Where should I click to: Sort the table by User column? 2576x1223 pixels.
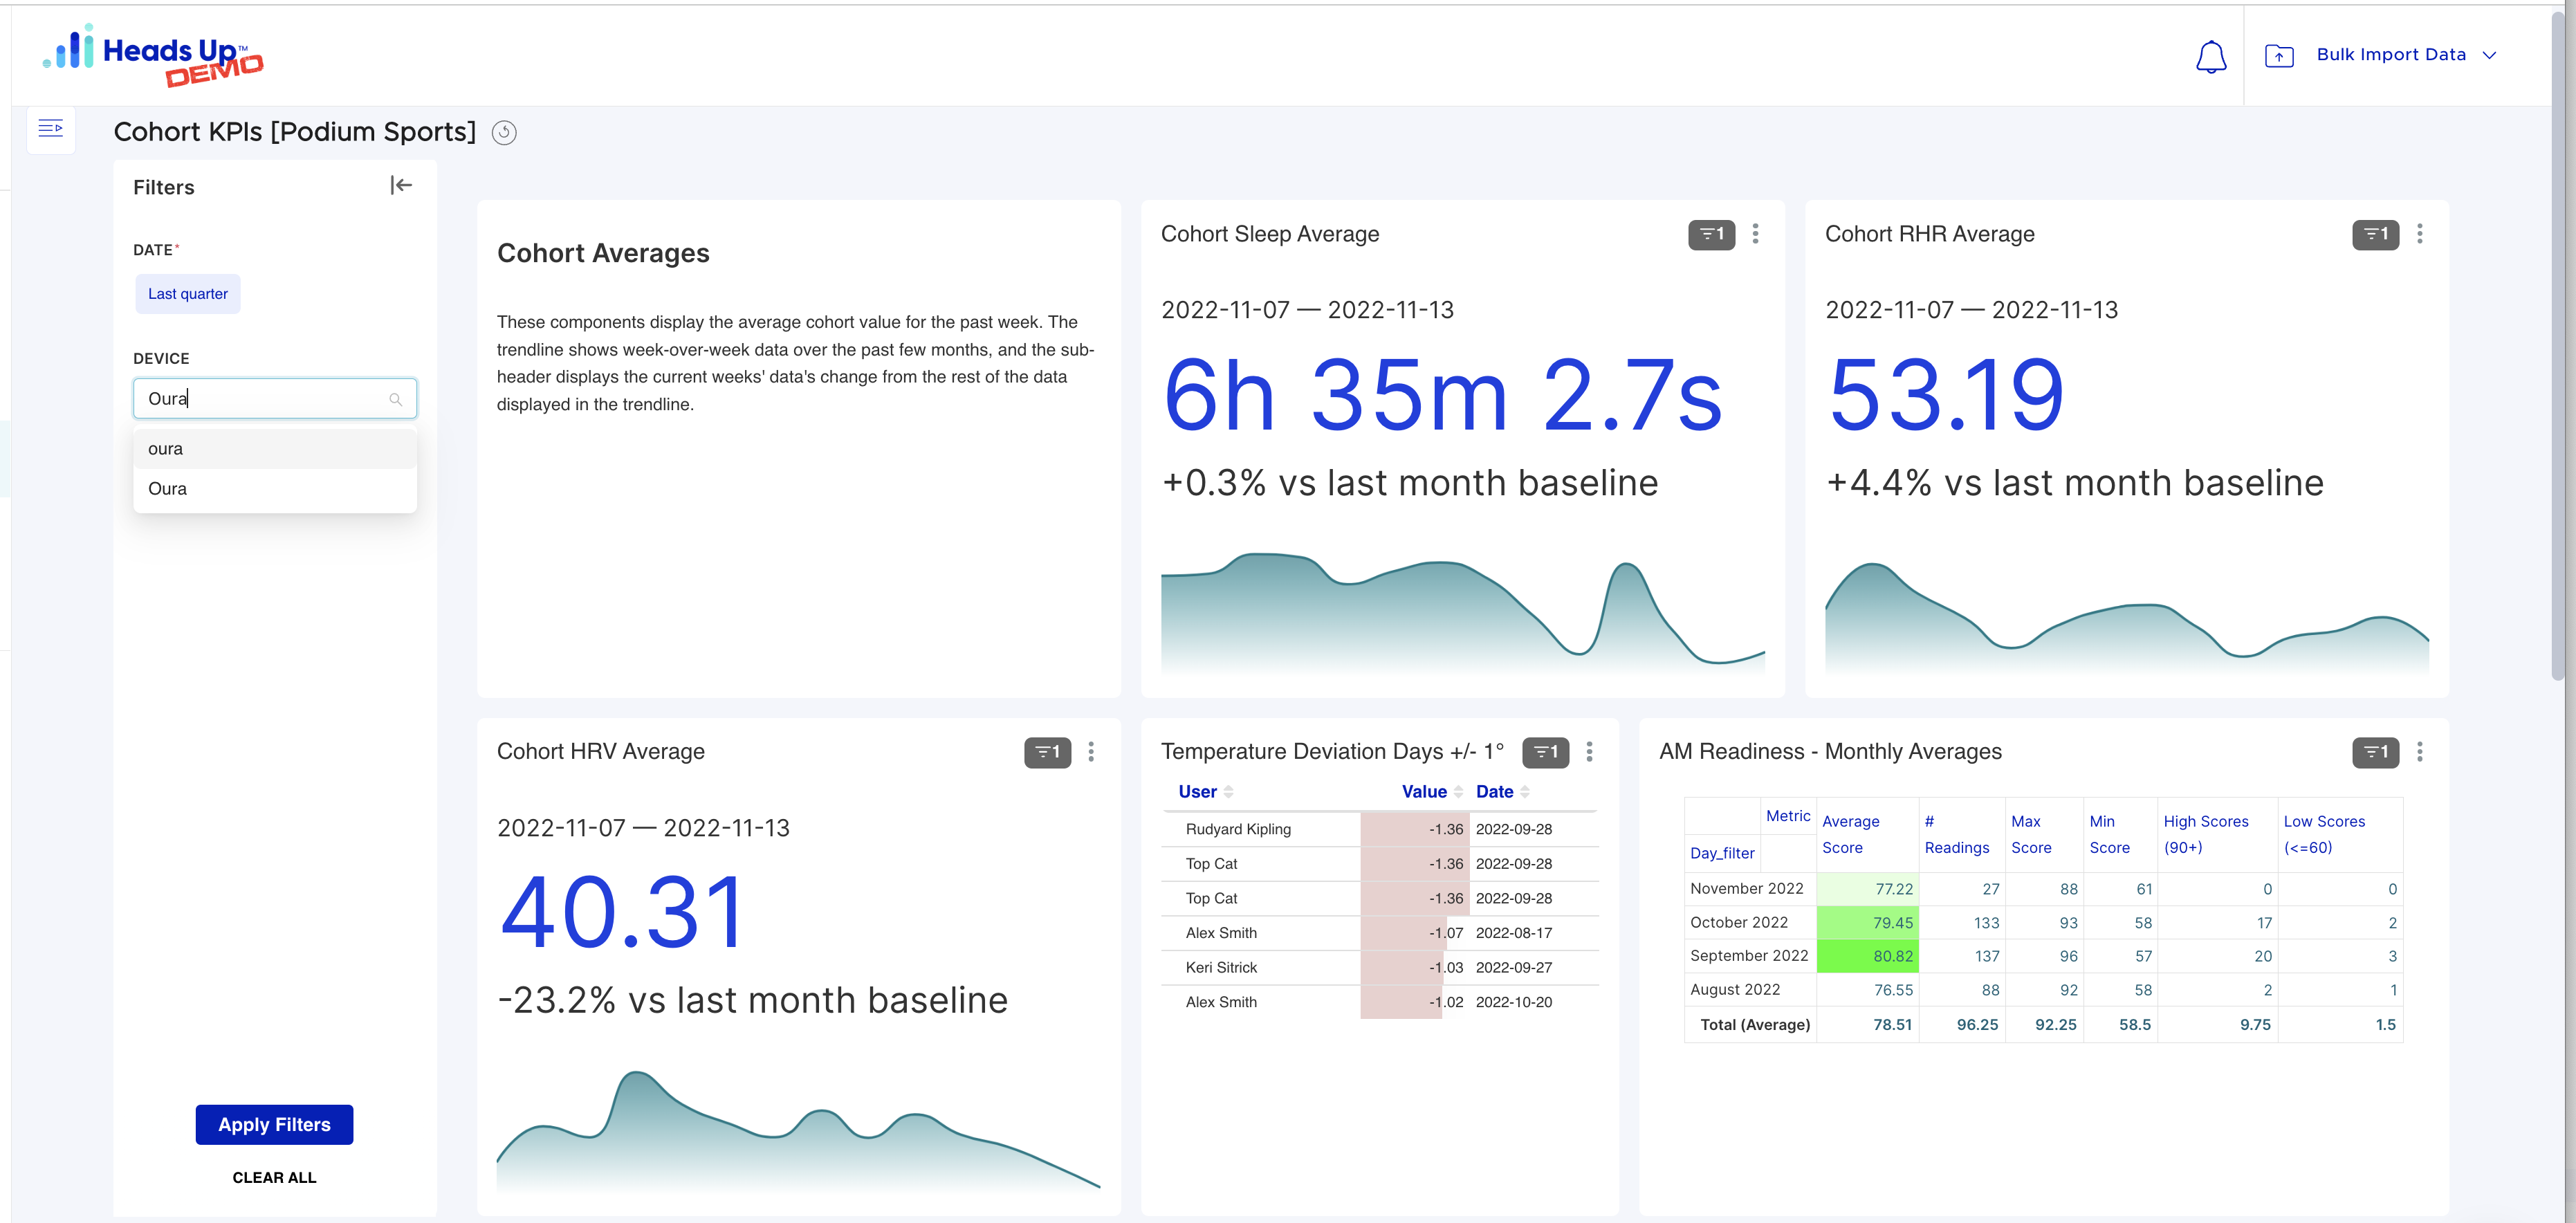[1206, 792]
